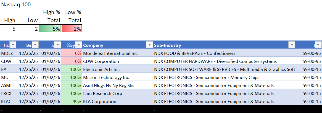
Task: Select the MDLZ ticker cell
Action: coord(9,53)
